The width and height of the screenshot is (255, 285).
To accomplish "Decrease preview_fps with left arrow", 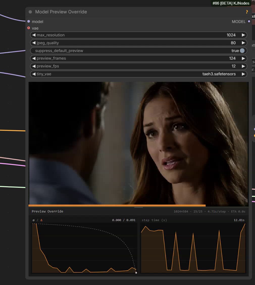I will point(34,66).
